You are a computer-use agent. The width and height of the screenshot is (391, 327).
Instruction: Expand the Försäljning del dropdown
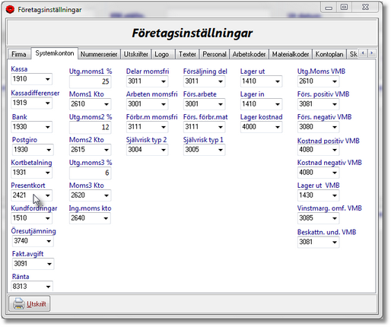click(x=221, y=81)
